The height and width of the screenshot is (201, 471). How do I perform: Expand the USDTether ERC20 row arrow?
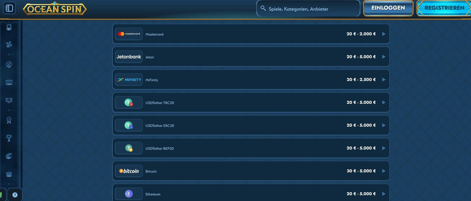click(x=384, y=125)
